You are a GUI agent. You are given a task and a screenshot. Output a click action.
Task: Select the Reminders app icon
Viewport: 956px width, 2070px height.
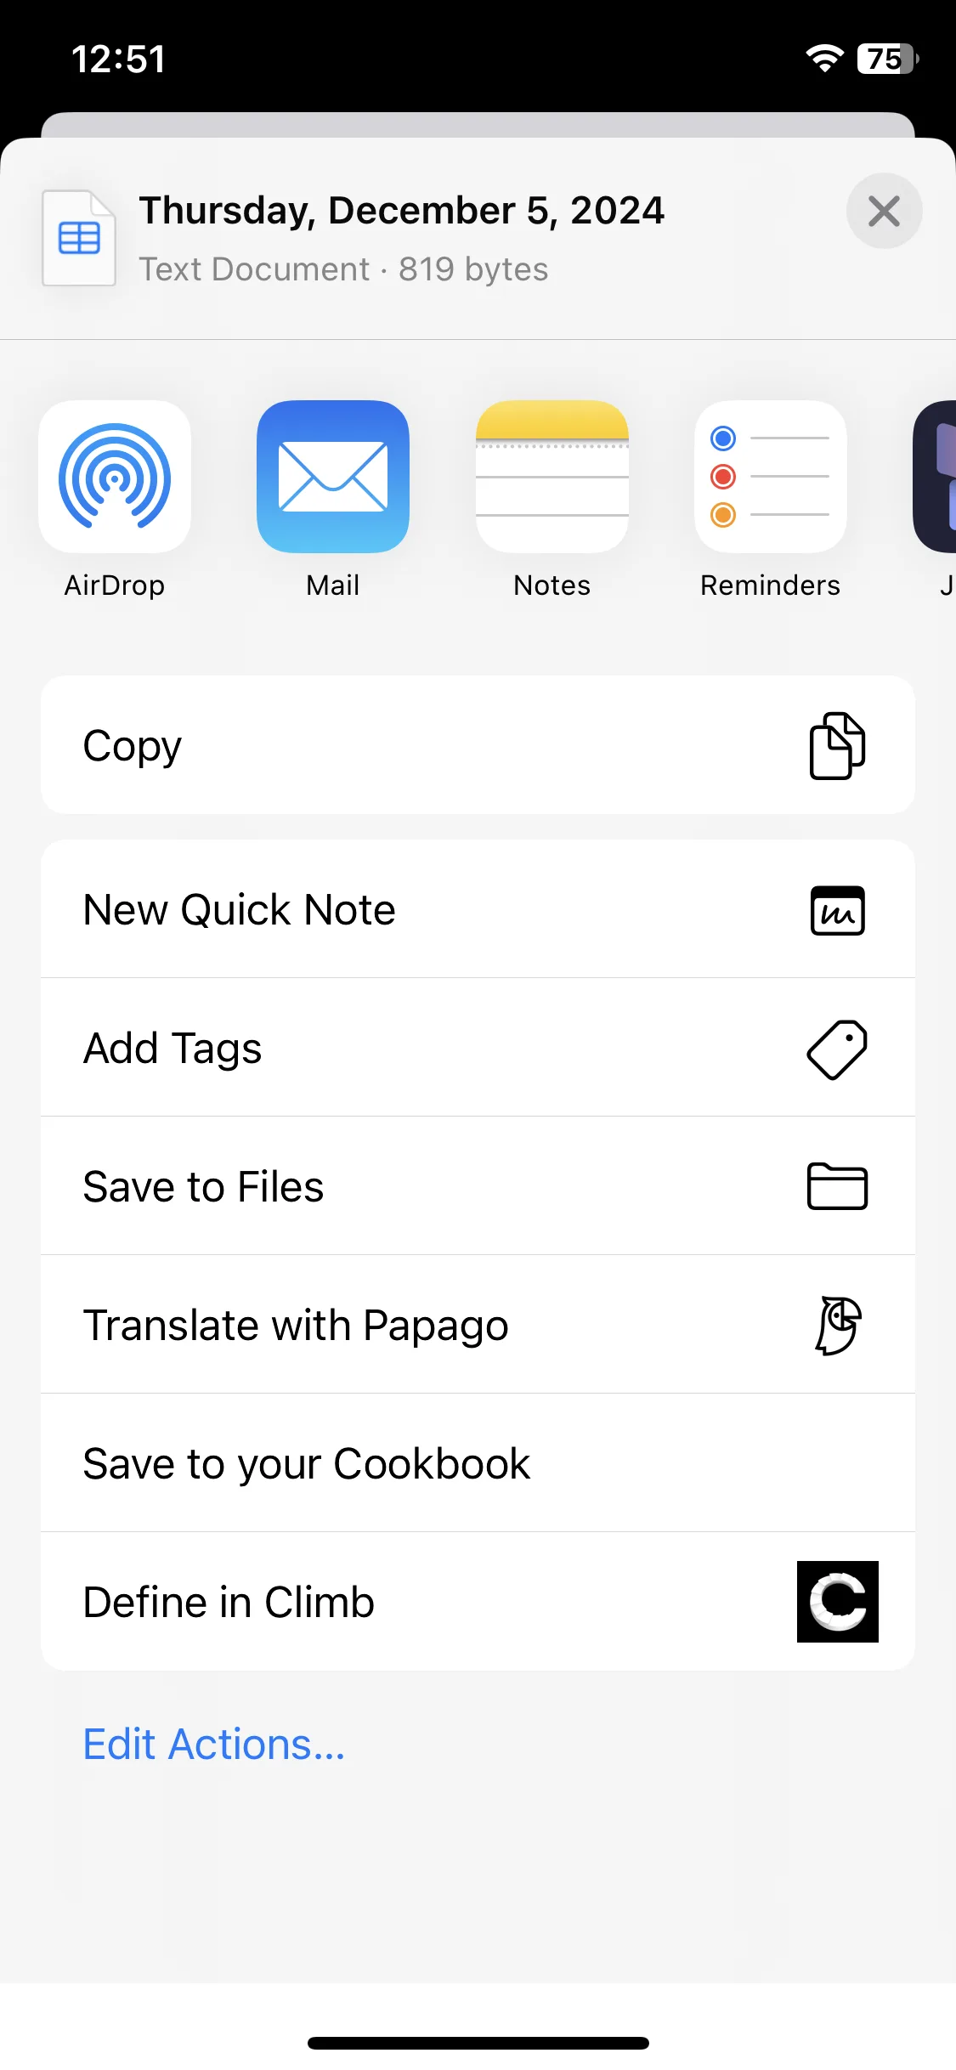771,477
